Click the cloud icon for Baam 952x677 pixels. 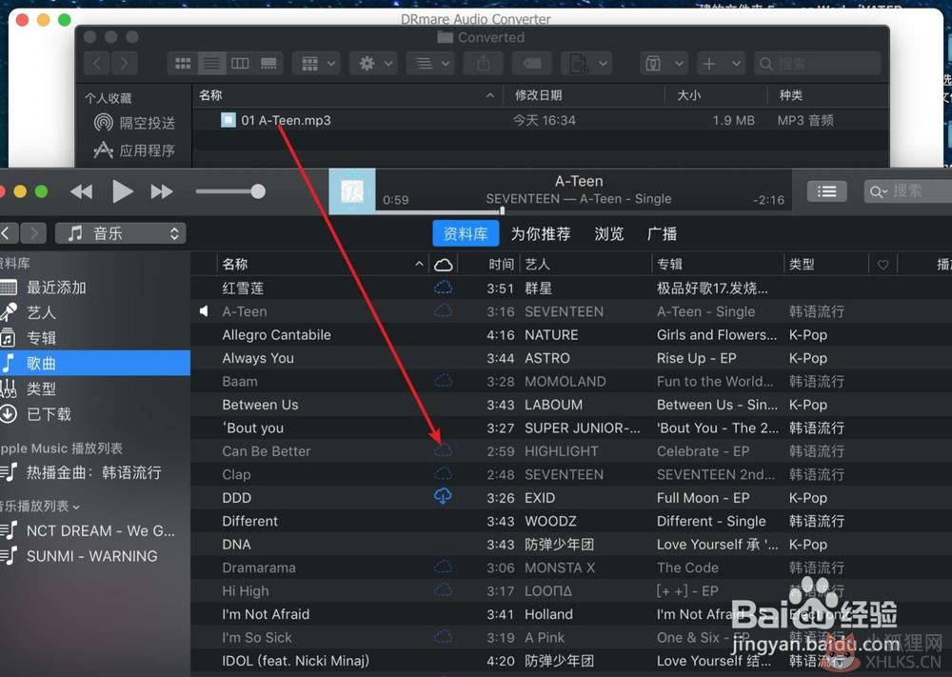(x=444, y=381)
